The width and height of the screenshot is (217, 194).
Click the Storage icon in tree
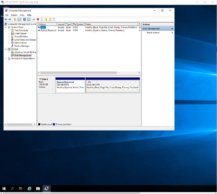[9, 49]
